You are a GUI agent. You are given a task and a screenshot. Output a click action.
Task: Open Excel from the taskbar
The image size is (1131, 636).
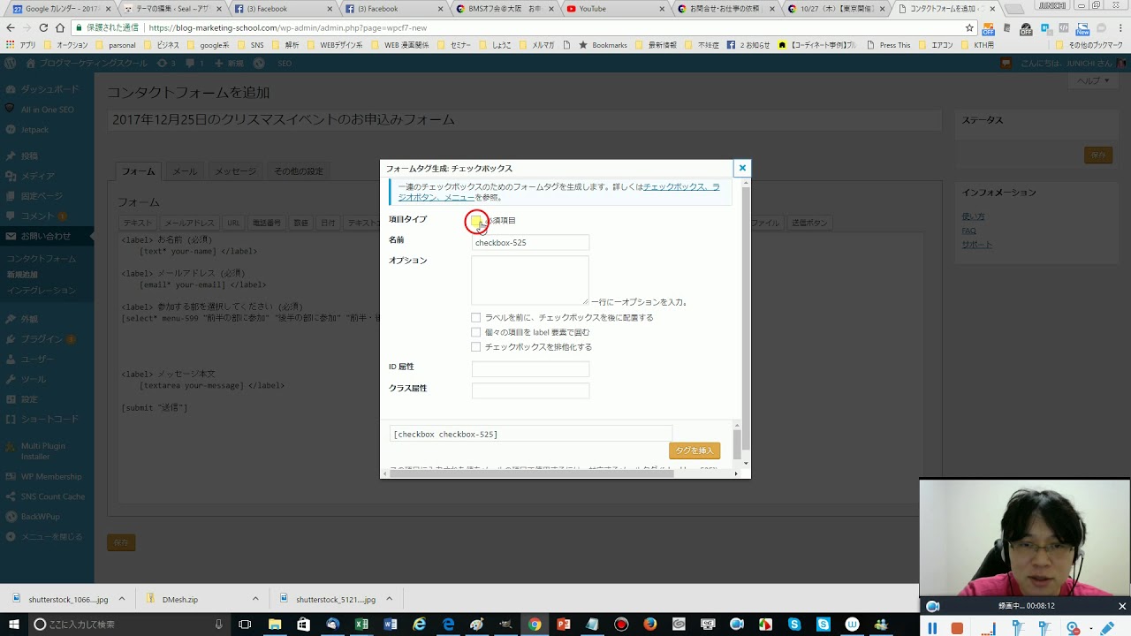point(361,625)
